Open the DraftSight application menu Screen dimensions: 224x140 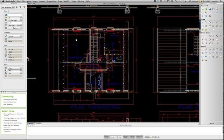[10, 1]
